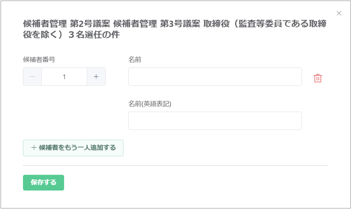
Task: Focus the 名前 text input
Action: click(215, 77)
